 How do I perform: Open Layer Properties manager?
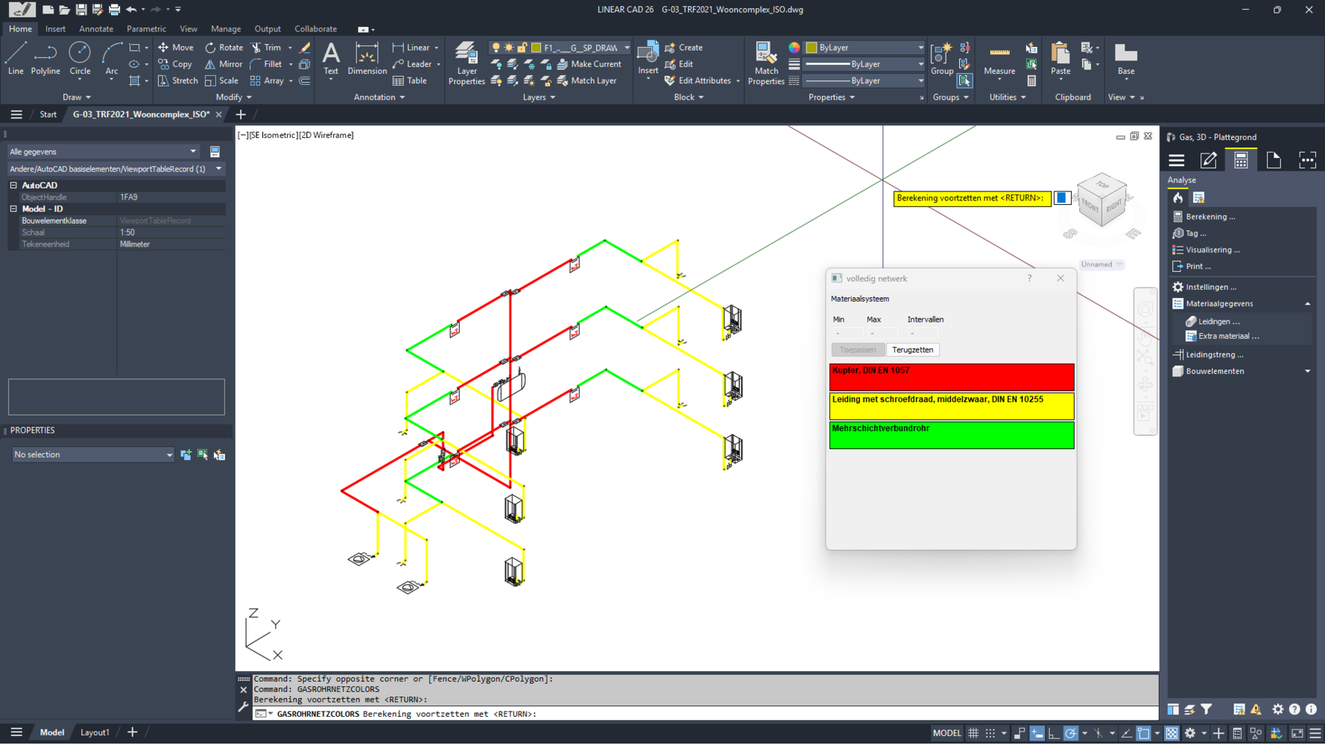pos(467,63)
